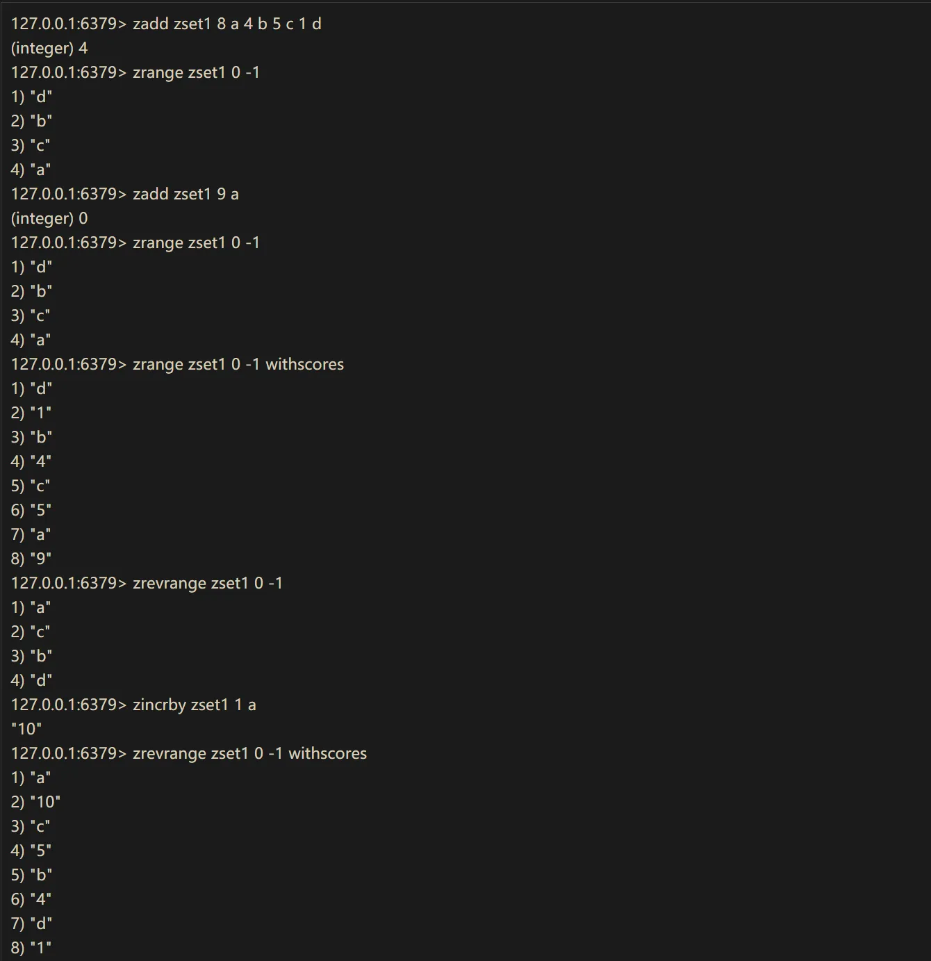Click the result line 2) "10"

[35, 802]
